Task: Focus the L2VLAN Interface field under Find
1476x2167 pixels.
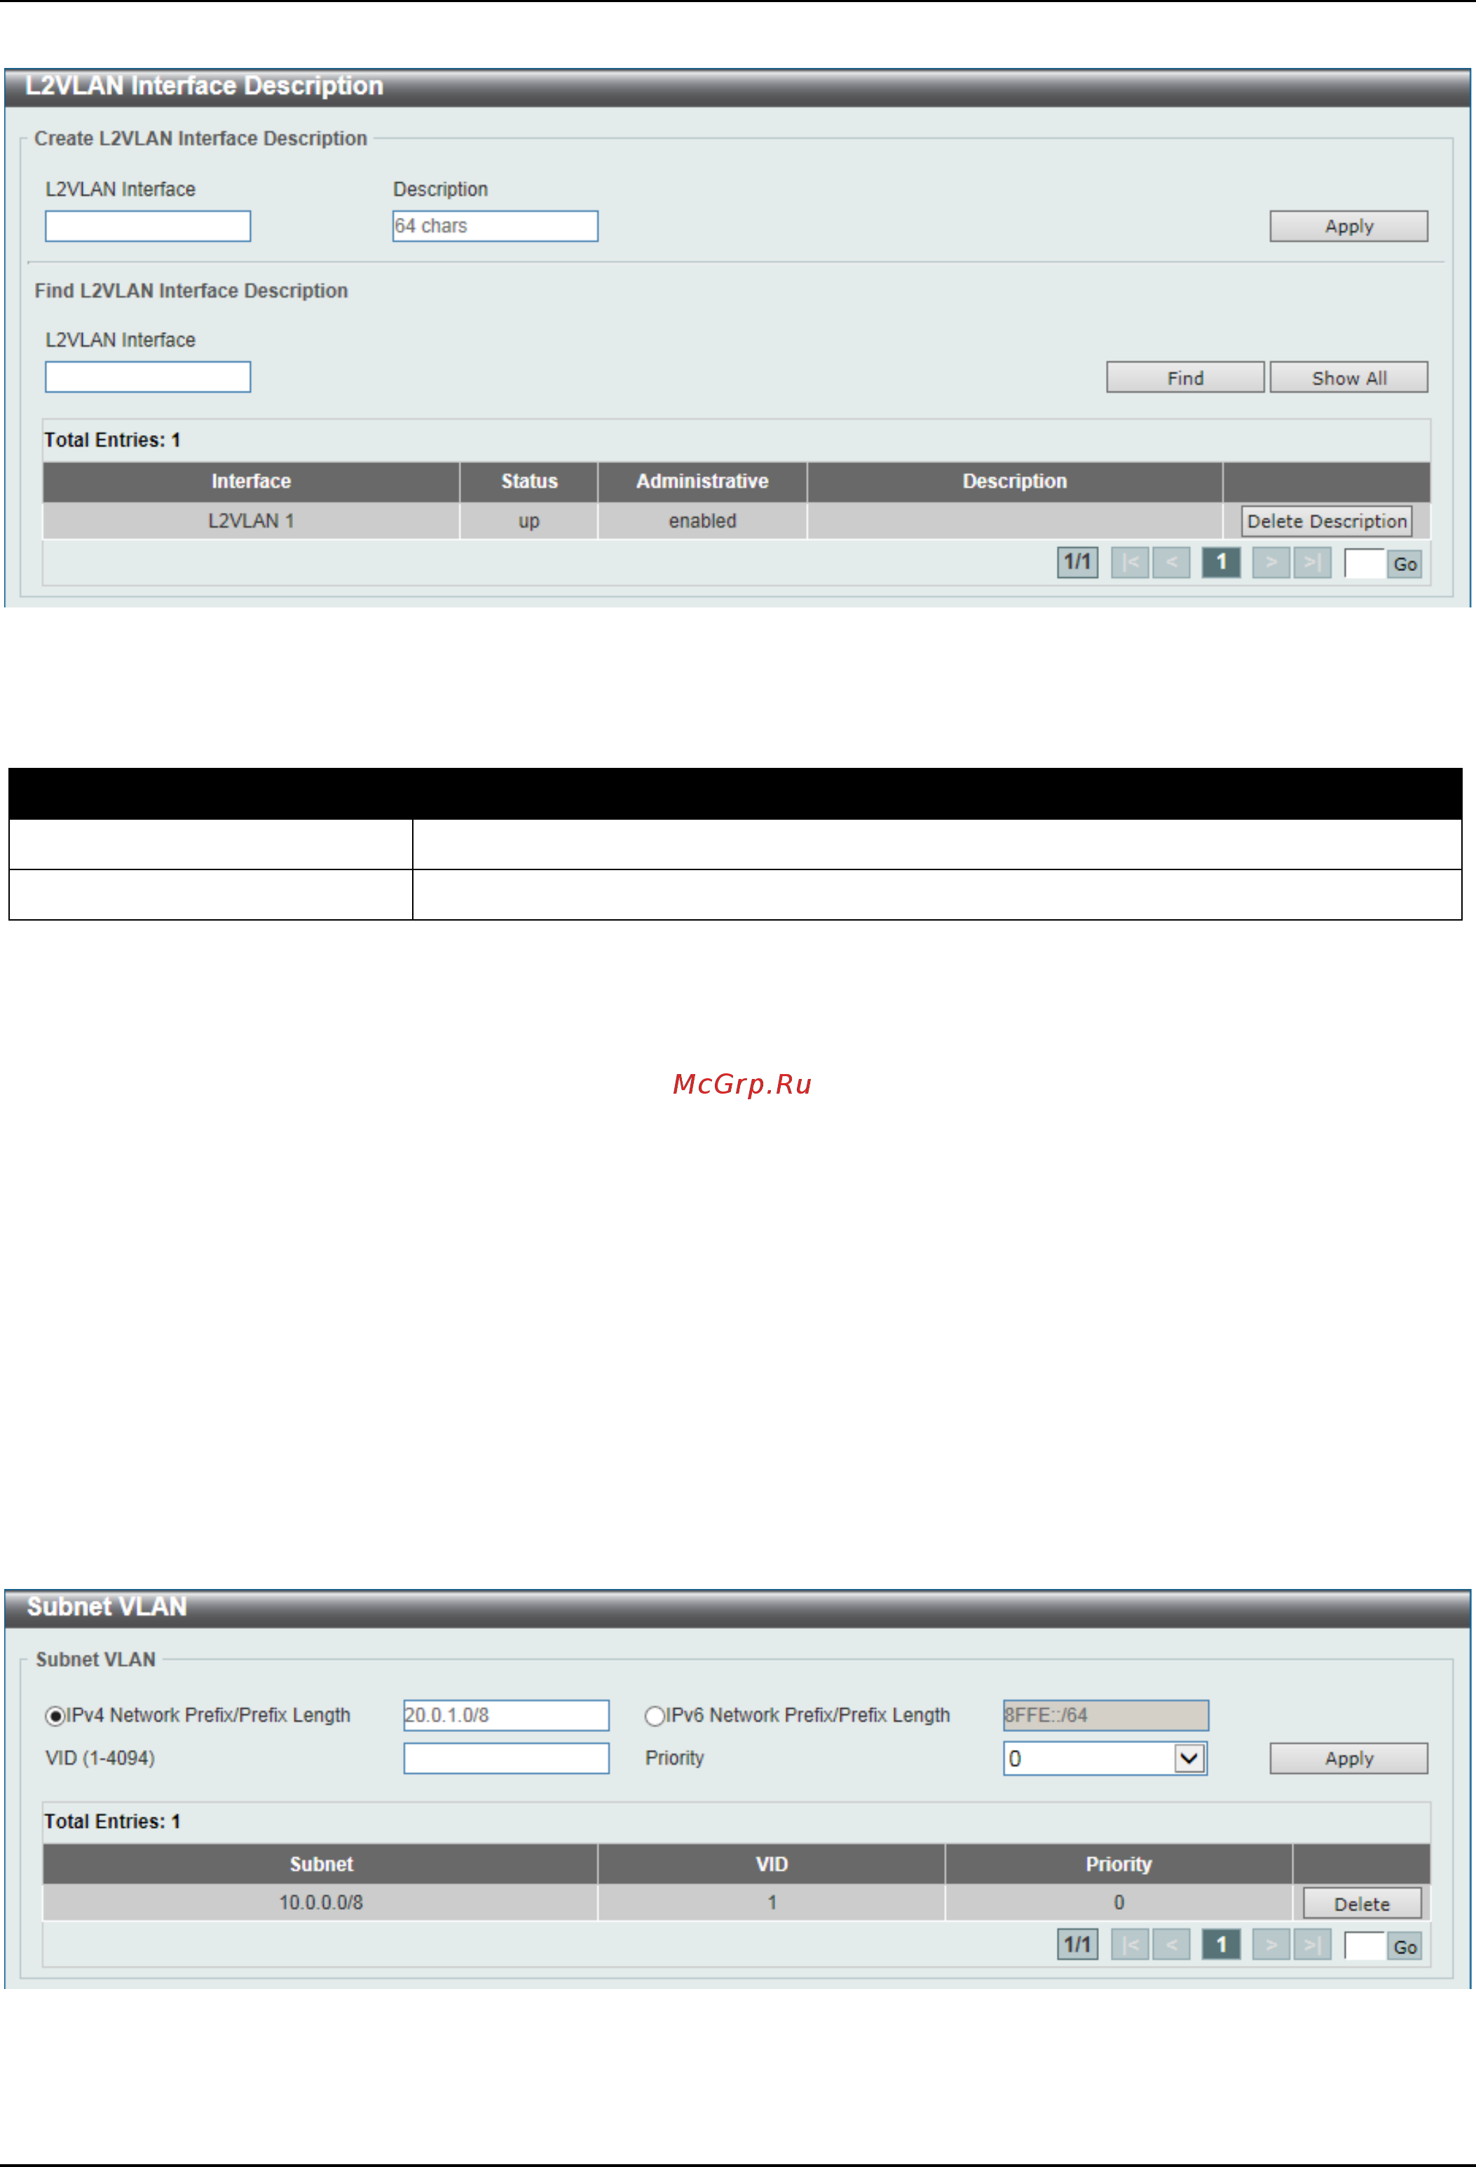Action: pos(147,378)
